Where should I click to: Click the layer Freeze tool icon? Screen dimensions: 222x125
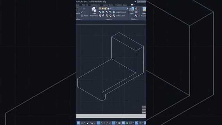click(x=107, y=12)
